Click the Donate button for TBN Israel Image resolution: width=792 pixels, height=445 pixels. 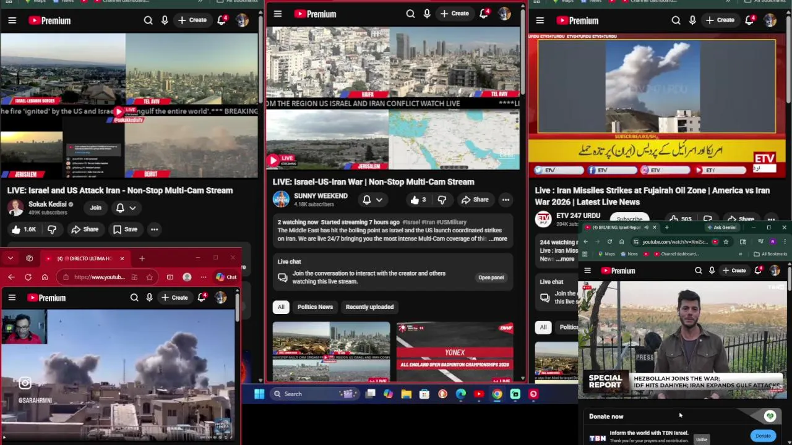coord(763,436)
